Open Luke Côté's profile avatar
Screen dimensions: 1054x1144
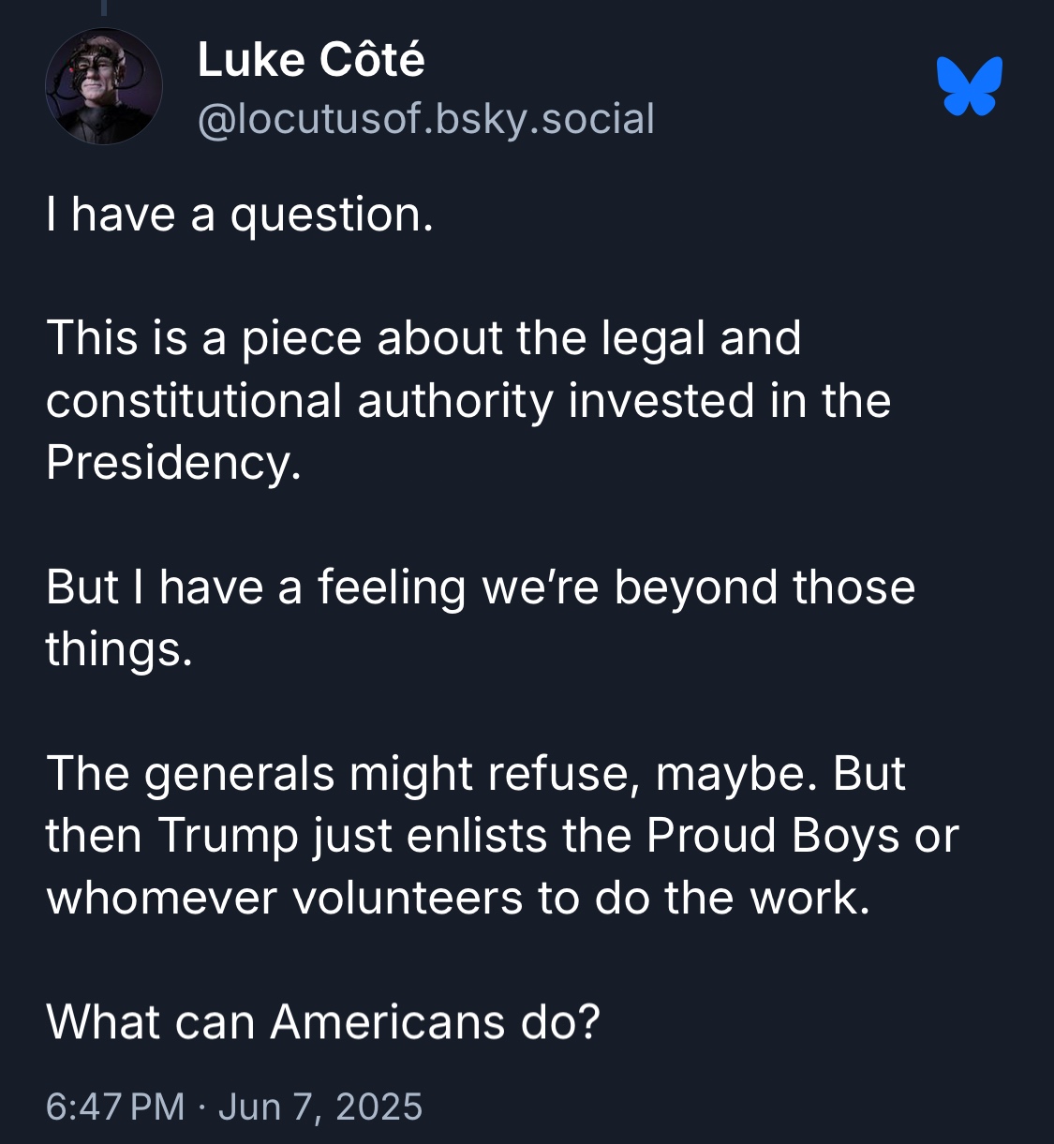(103, 86)
